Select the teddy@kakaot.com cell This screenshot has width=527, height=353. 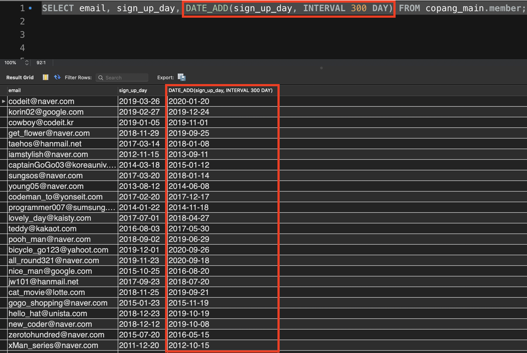62,229
